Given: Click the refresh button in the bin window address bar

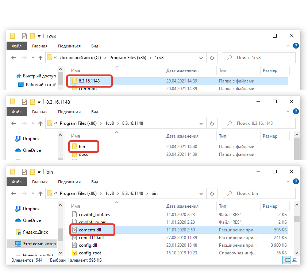Looking at the screenshot, I should pyautogui.click(x=212, y=193).
